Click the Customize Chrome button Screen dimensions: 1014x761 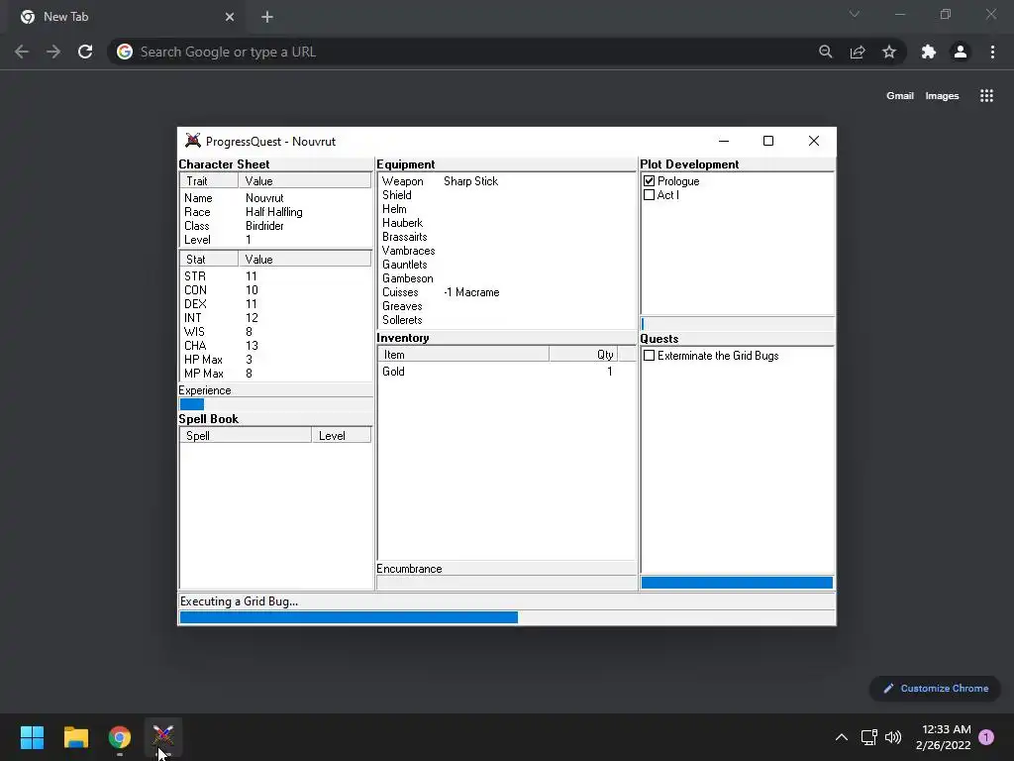coord(935,689)
